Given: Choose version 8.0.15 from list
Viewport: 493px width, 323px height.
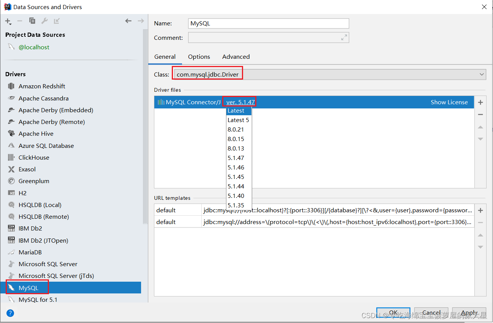Looking at the screenshot, I should 239,139.
